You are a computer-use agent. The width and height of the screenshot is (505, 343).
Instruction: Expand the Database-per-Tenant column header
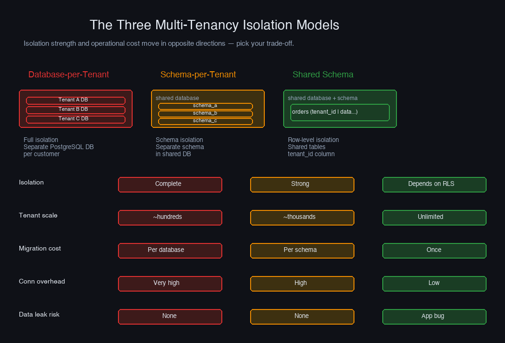click(x=68, y=75)
